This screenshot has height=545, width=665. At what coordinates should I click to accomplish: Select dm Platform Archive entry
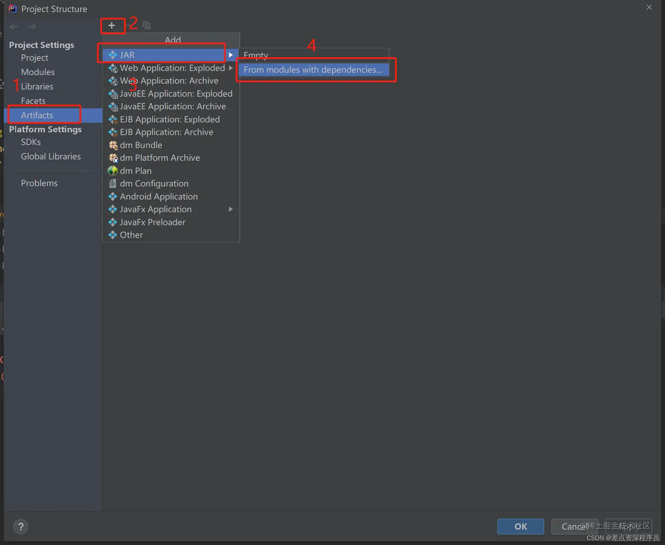171,158
